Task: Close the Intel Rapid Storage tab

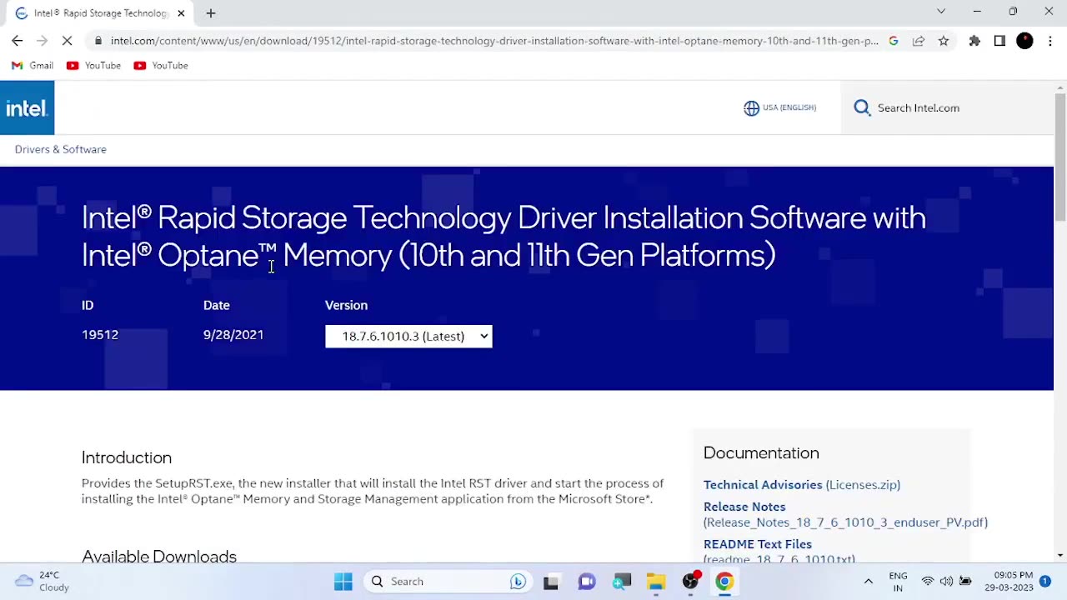Action: tap(181, 13)
